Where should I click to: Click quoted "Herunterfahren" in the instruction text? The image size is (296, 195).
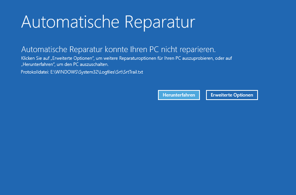pos(37,64)
